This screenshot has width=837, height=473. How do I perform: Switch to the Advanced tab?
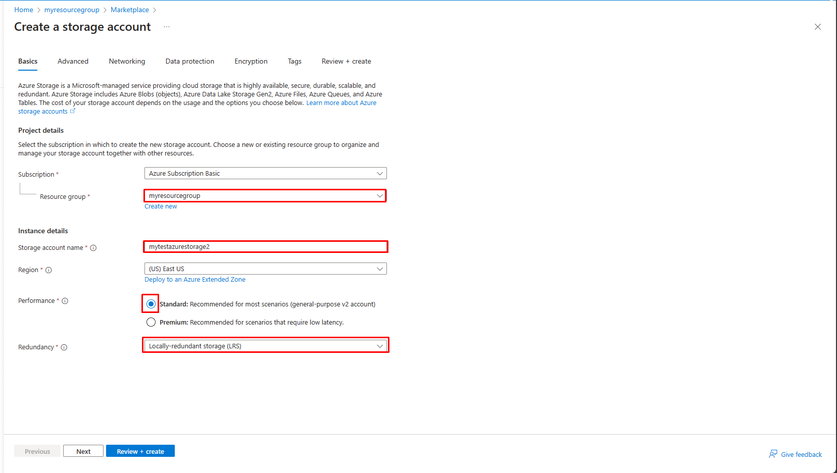tap(73, 62)
